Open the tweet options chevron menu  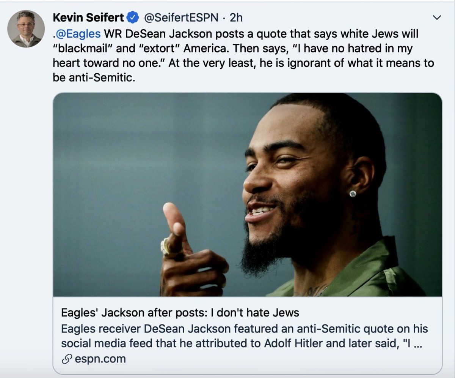[437, 17]
